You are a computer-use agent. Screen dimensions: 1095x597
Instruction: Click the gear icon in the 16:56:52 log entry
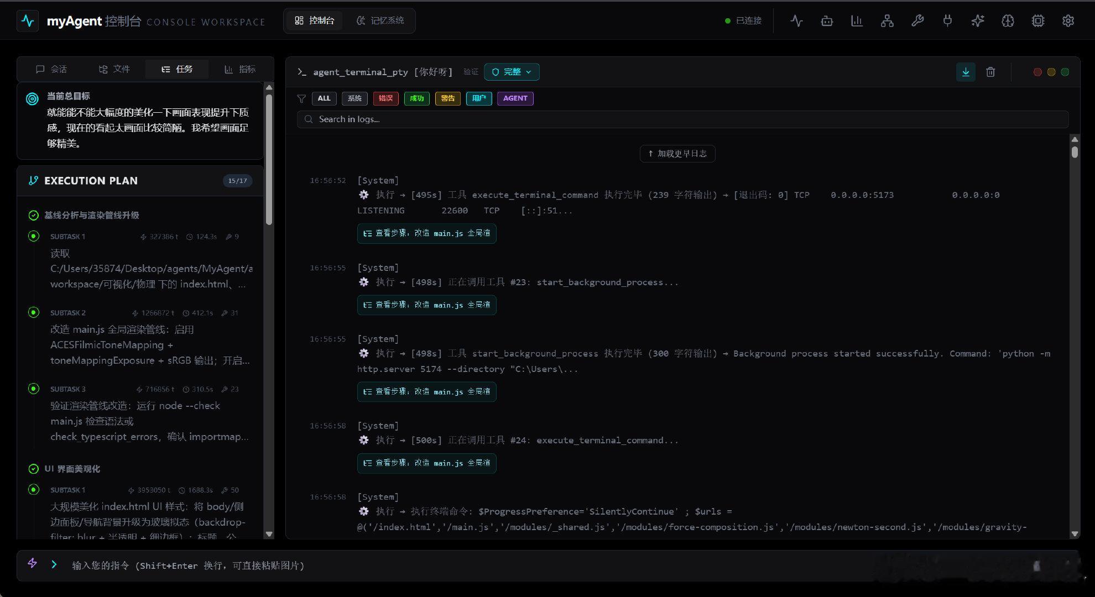click(x=363, y=195)
